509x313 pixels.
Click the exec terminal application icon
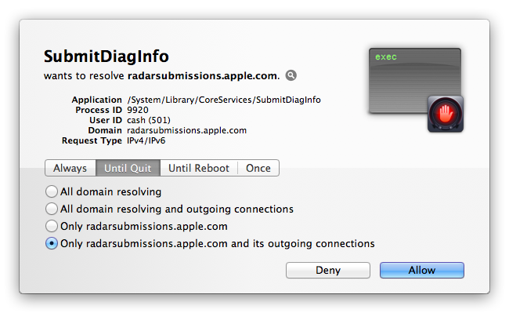414,81
